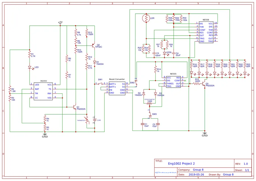Screen dimensions: 256x181
Task: Click the NE555 'THRES' pin label
Action: coord(170,83)
